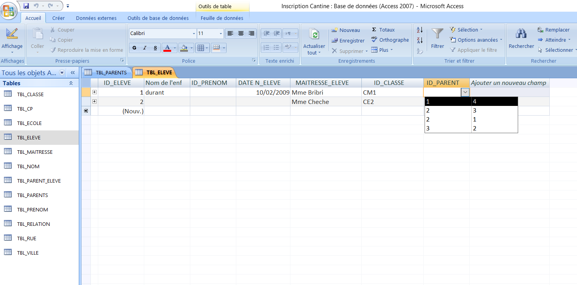Open the Atteindre go-to menu
The image size is (577, 285).
[x=554, y=40]
